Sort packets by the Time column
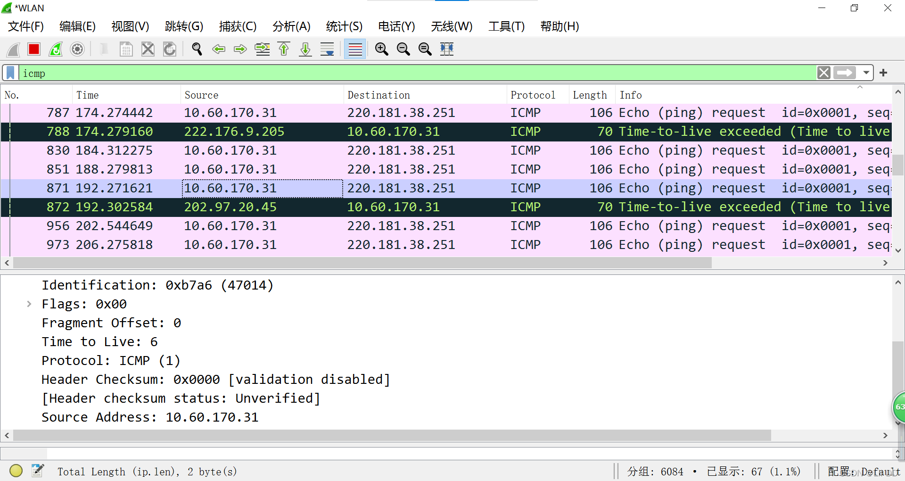This screenshot has height=481, width=905. pyautogui.click(x=126, y=95)
